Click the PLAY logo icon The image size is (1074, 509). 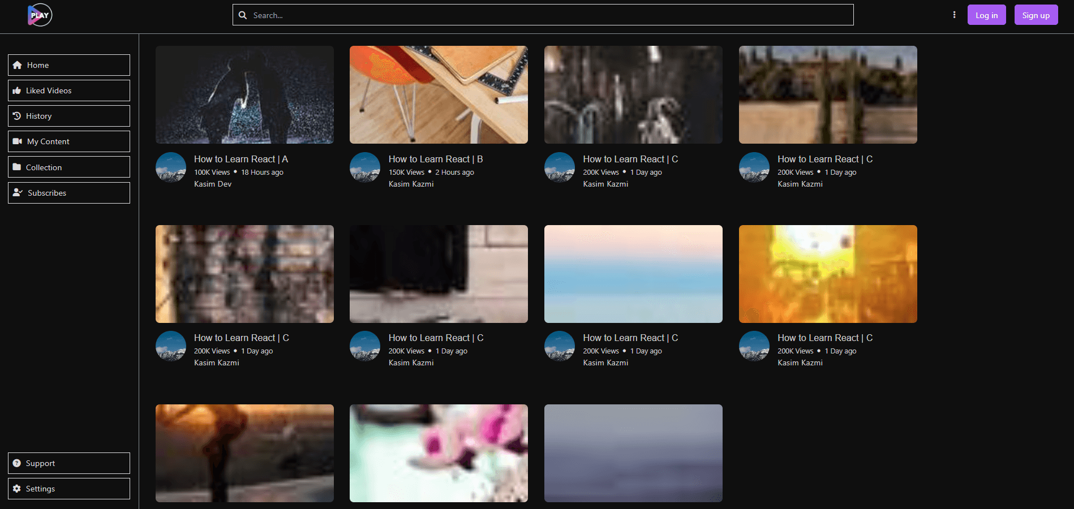[x=40, y=15]
